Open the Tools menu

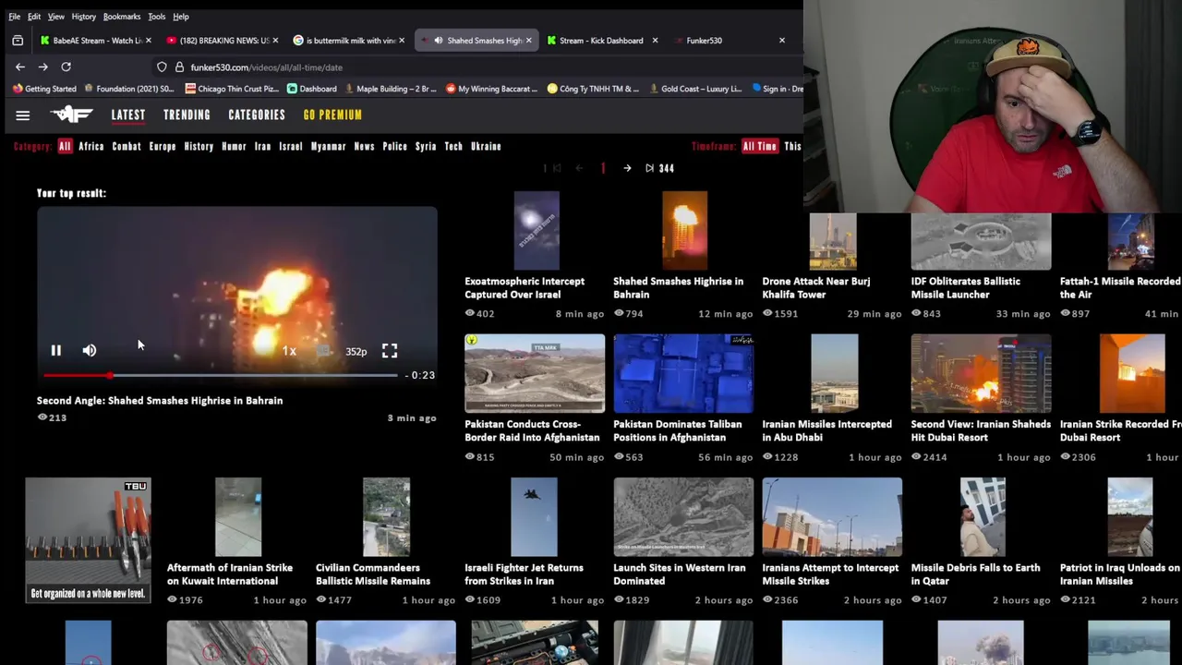(156, 17)
